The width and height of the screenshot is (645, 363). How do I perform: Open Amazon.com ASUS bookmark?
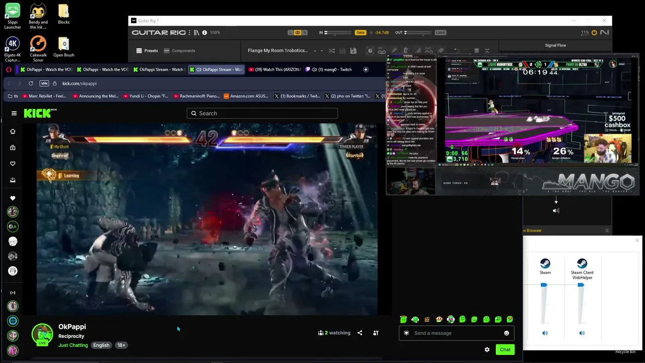[246, 96]
